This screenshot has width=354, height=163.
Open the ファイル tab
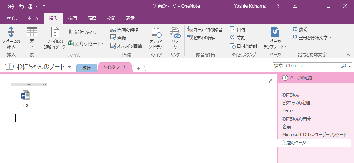click(11, 18)
